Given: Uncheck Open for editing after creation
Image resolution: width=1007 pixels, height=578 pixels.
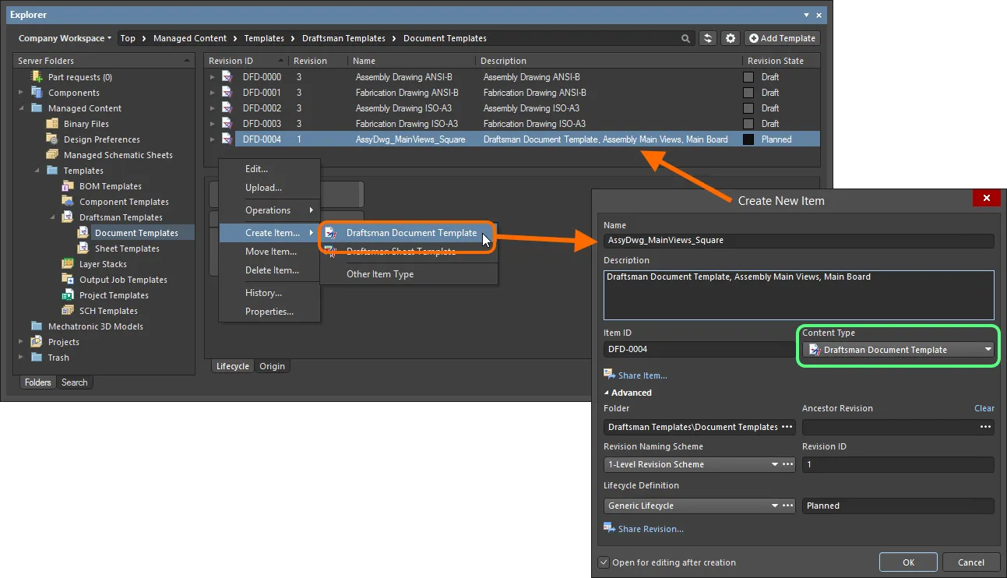Looking at the screenshot, I should [x=603, y=562].
